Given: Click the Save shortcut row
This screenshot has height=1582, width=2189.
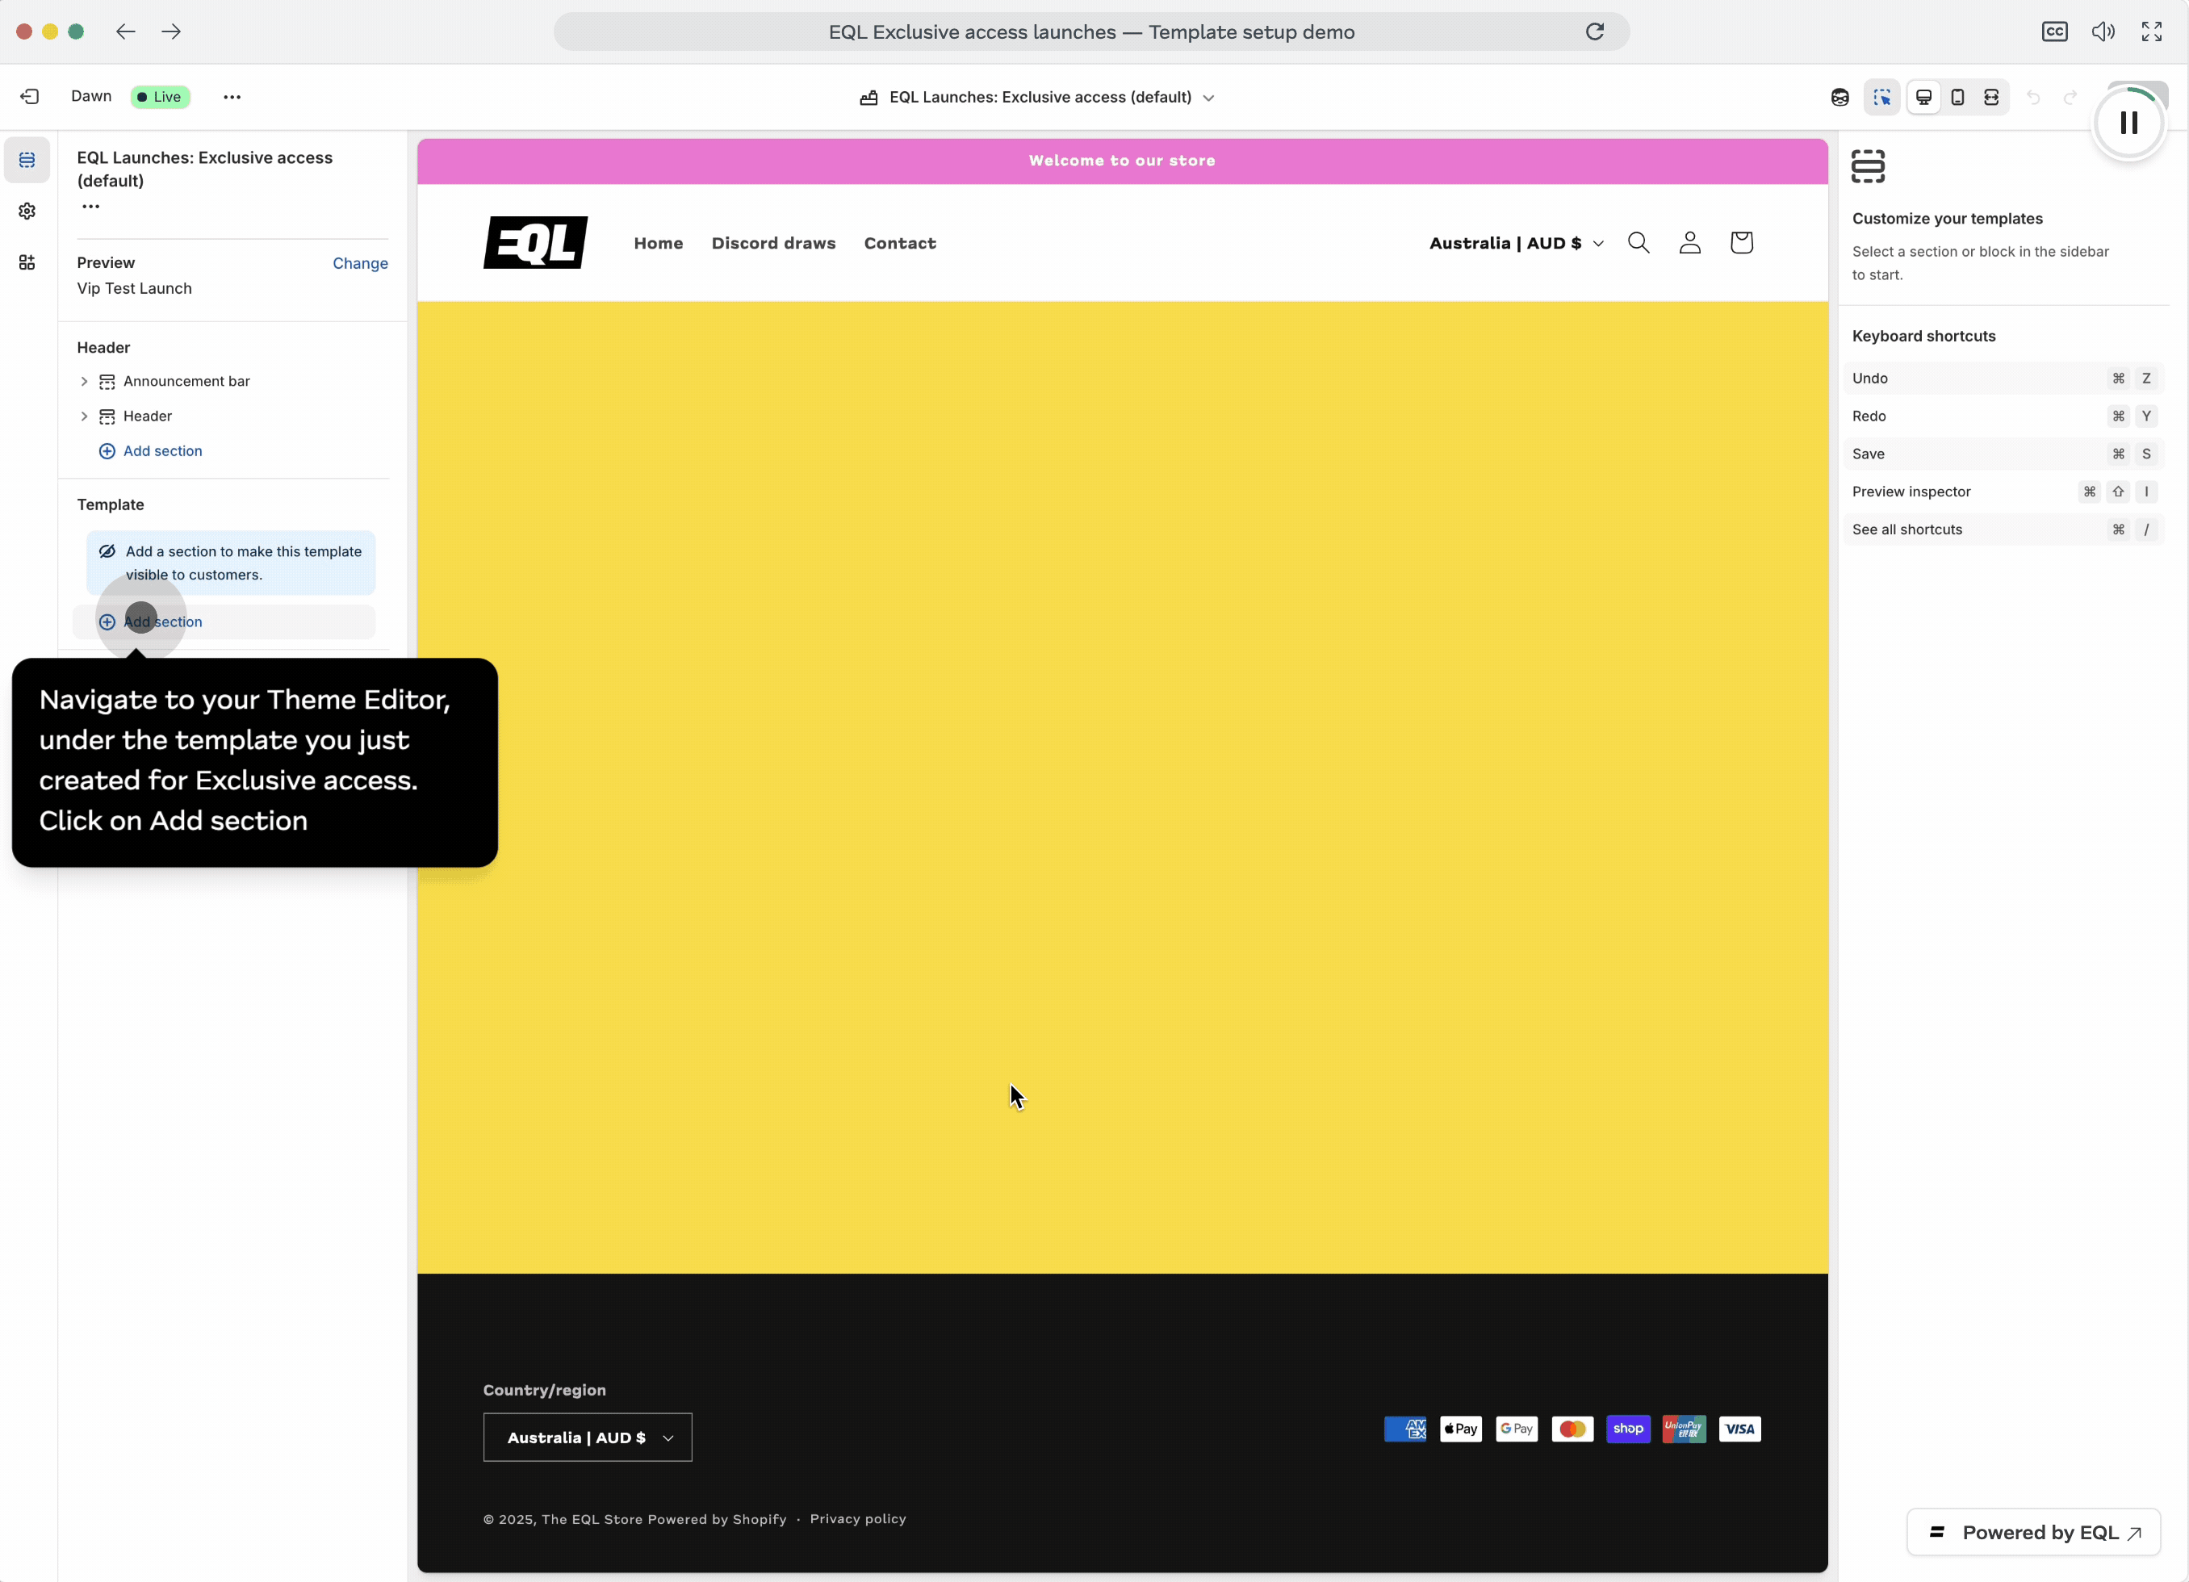Looking at the screenshot, I should (x=2003, y=454).
